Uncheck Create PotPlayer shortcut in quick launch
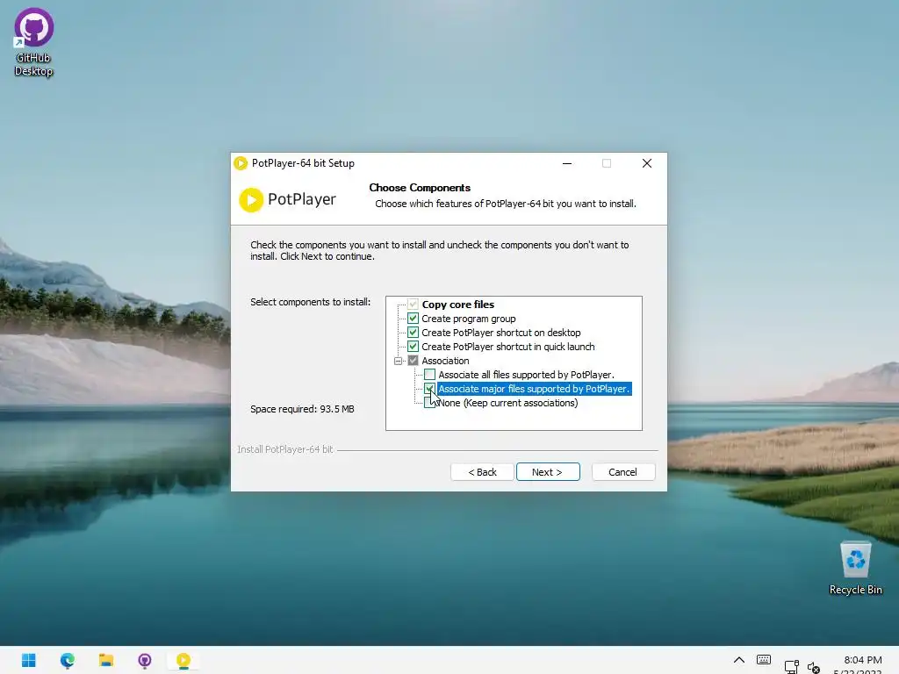This screenshot has height=674, width=899. pyautogui.click(x=413, y=346)
